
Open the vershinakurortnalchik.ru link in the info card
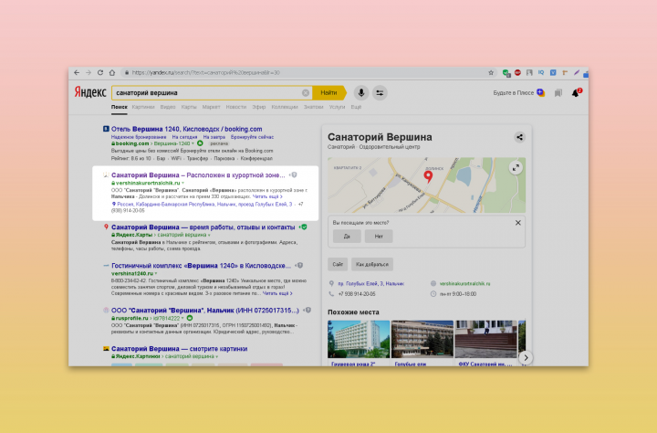click(464, 283)
